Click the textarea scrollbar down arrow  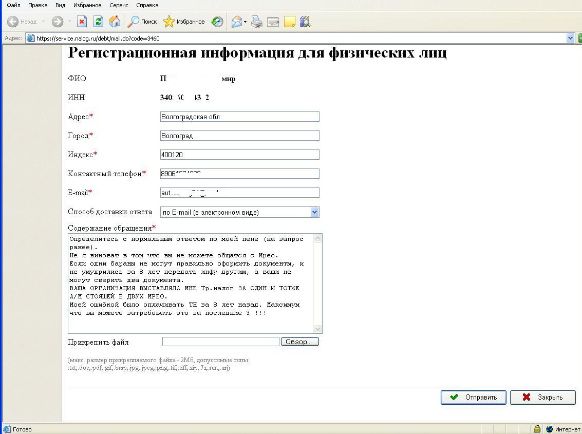317,329
